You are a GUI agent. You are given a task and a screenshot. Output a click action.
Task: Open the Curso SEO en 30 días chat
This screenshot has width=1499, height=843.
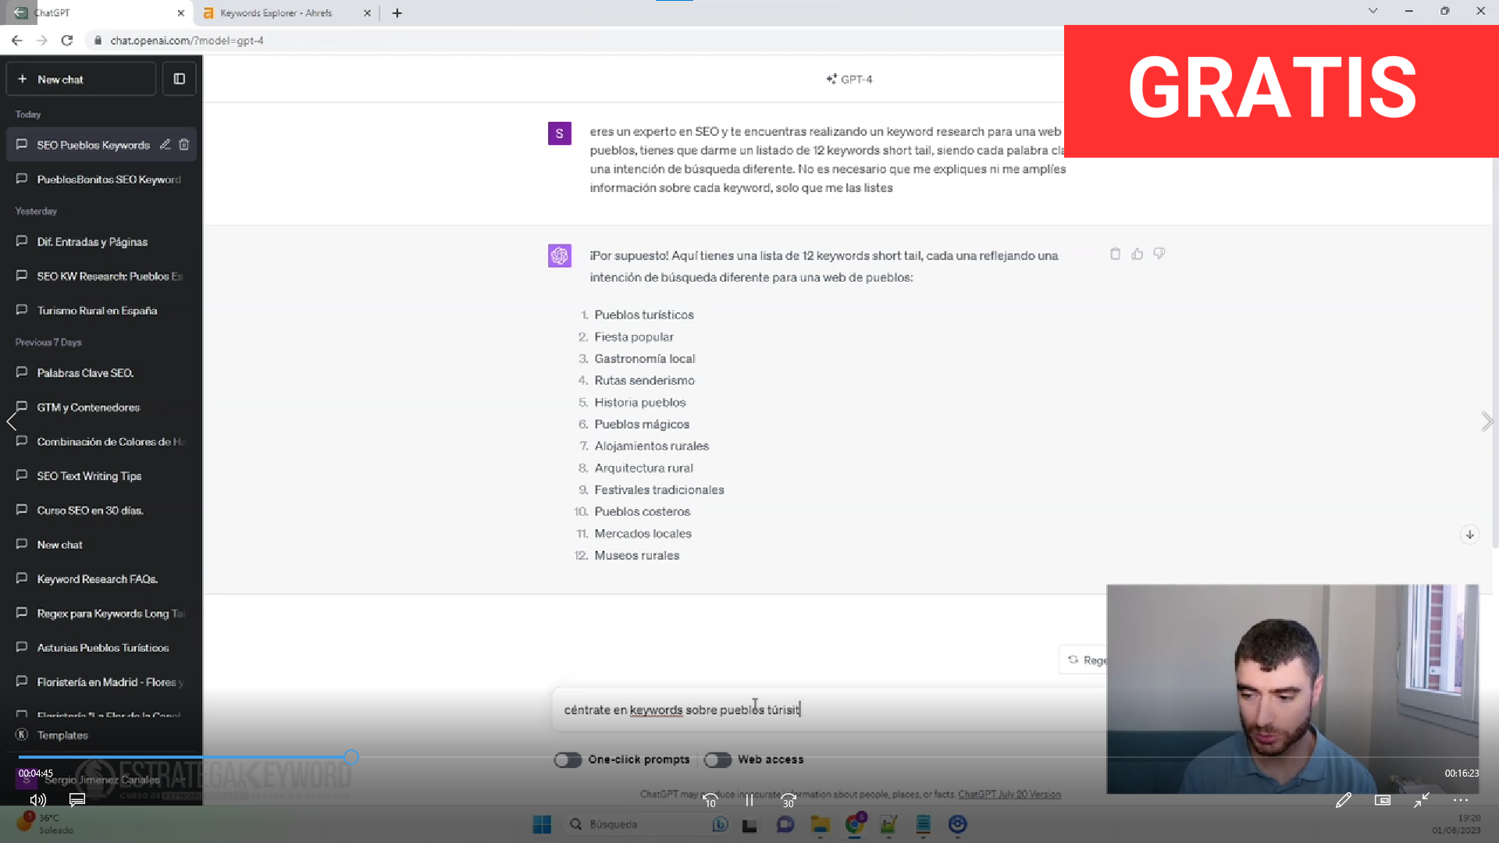pos(101,510)
